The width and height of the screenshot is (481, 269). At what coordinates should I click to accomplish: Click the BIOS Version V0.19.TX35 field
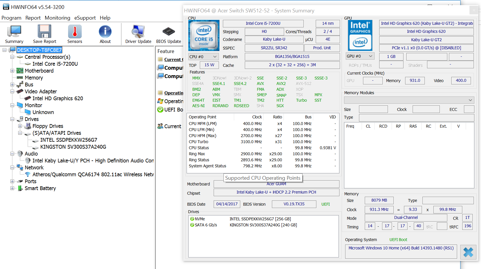click(x=294, y=204)
